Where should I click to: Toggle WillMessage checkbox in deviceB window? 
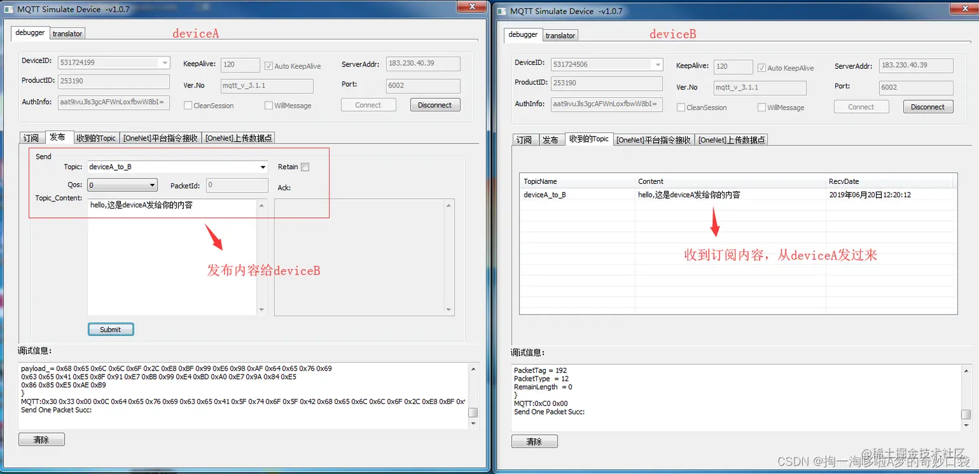click(x=761, y=107)
